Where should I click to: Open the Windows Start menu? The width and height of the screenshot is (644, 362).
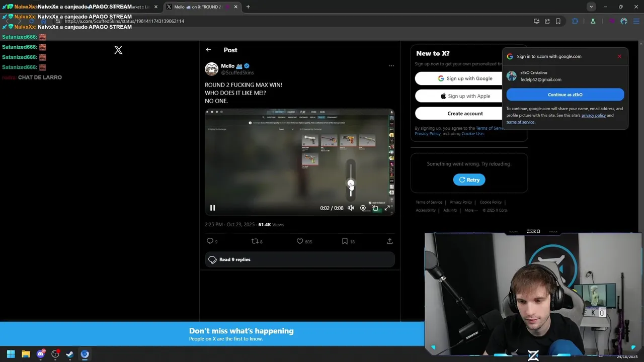click(x=11, y=354)
